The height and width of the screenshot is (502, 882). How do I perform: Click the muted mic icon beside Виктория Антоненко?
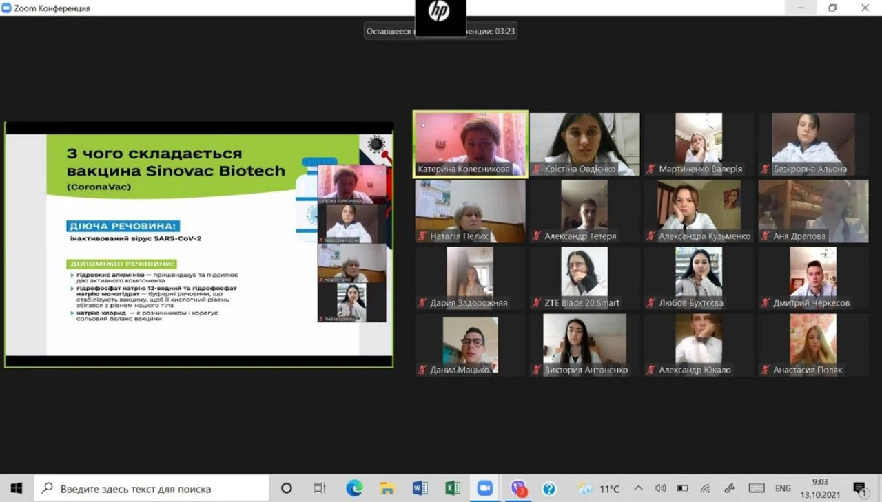pos(536,369)
